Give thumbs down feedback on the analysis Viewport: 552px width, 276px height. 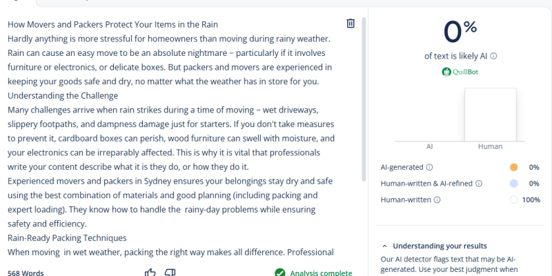click(x=170, y=273)
